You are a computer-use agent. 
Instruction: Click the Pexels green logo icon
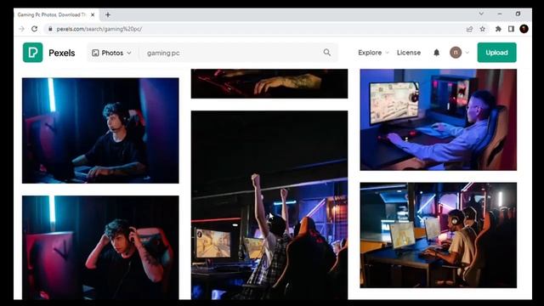32,53
